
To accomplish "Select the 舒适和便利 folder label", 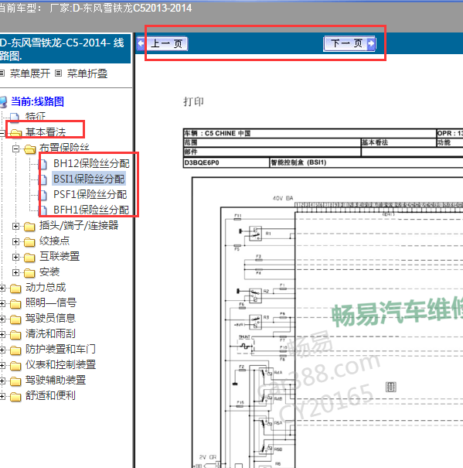I will 50,396.
